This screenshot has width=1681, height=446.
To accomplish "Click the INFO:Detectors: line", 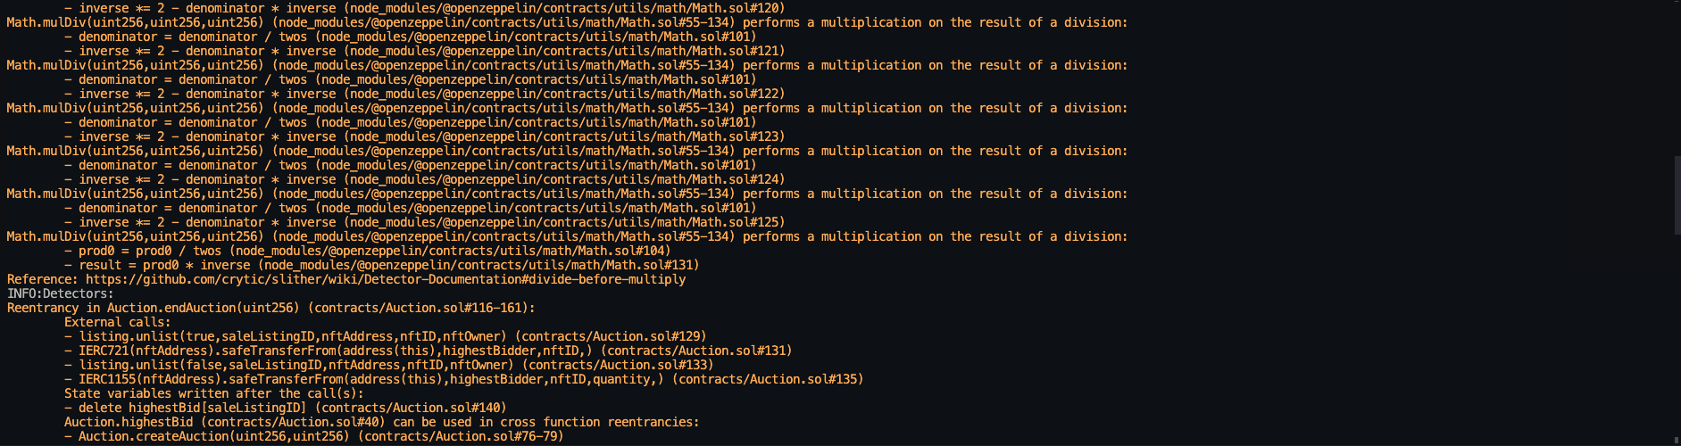I will pyautogui.click(x=61, y=293).
